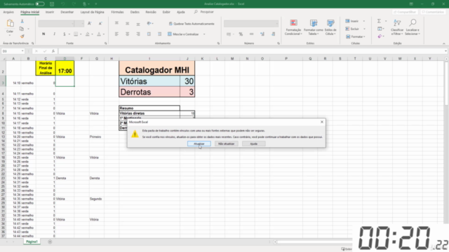
Task: Click the Clear eraser icon in Edição
Action: 380,36
